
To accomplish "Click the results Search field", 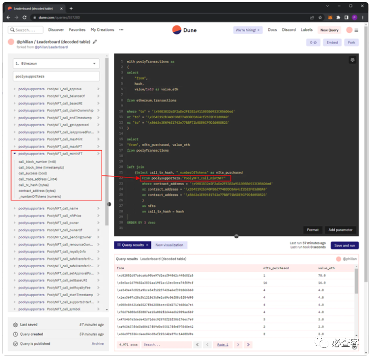I will coord(167,345).
